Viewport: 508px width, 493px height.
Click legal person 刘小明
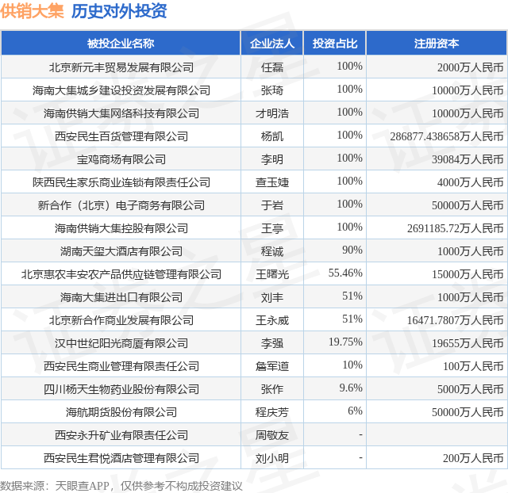(x=271, y=458)
